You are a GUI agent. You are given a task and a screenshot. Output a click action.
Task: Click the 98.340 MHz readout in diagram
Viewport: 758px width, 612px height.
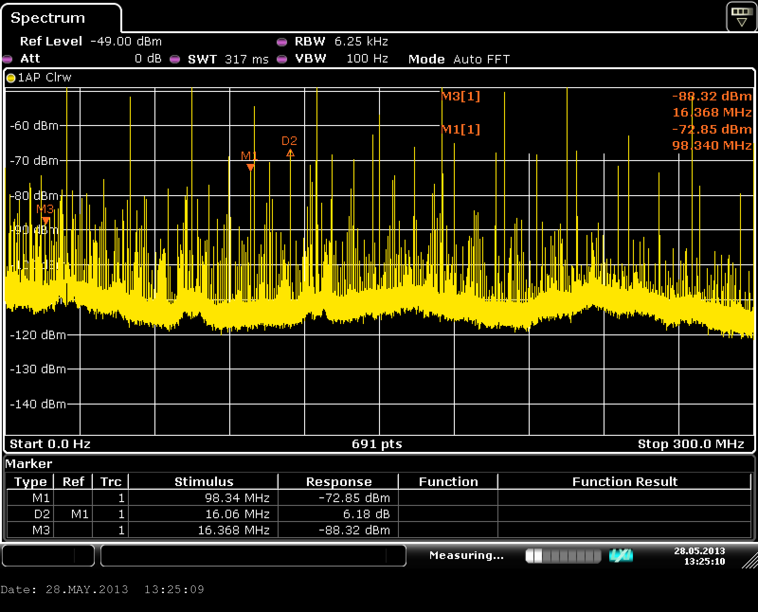[712, 145]
